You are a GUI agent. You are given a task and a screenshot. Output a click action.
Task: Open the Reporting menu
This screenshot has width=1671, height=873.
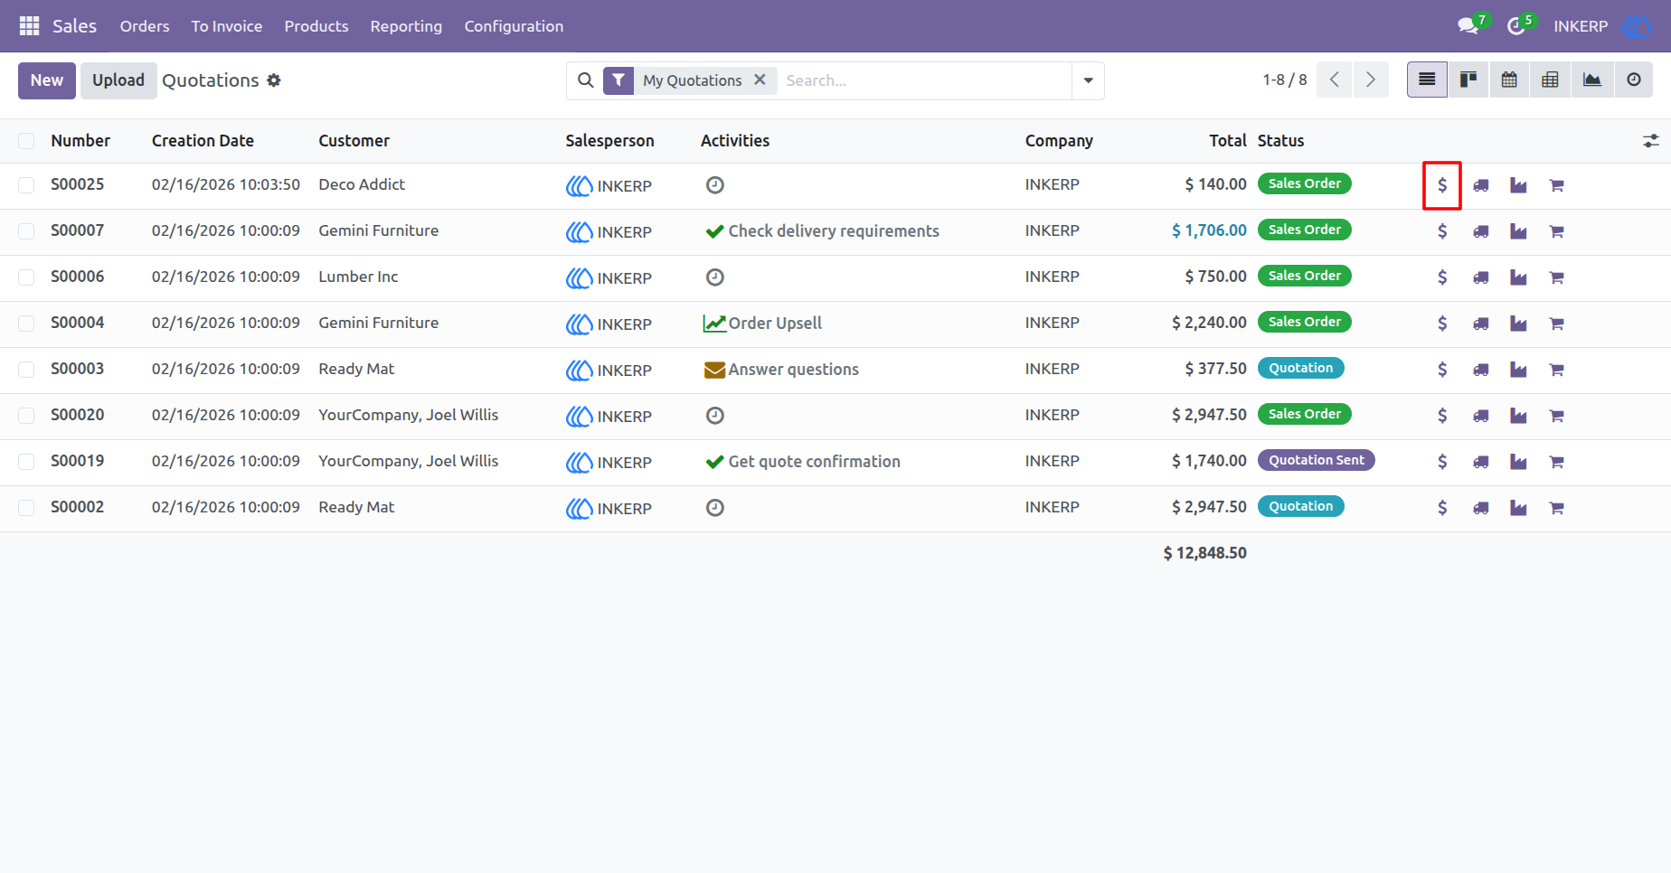click(406, 26)
